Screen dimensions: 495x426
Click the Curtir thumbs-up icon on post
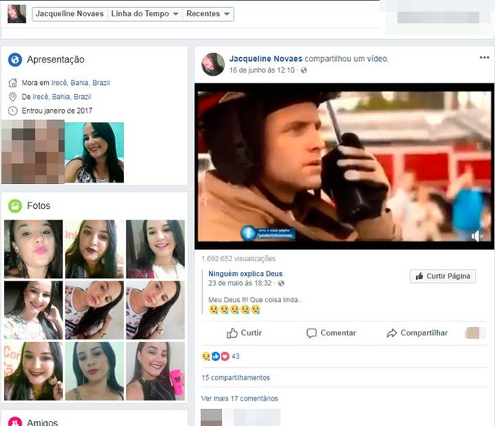pos(232,333)
